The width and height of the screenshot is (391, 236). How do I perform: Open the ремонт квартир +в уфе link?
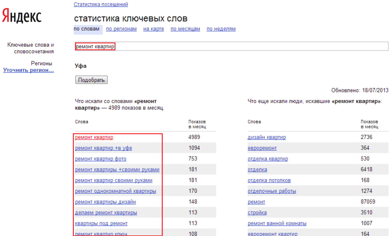click(104, 148)
